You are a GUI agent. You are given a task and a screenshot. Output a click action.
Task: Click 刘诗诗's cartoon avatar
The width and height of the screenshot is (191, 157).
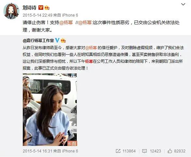pos(11,11)
